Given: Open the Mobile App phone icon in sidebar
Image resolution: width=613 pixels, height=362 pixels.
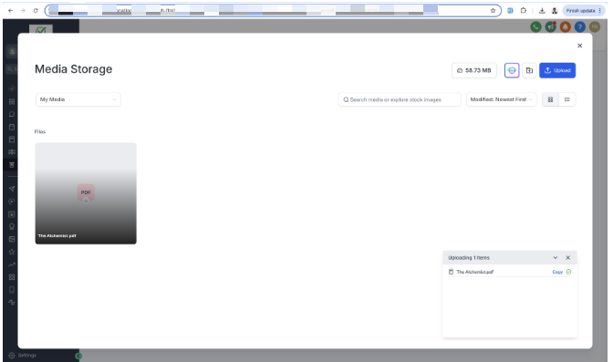Looking at the screenshot, I should [12, 290].
